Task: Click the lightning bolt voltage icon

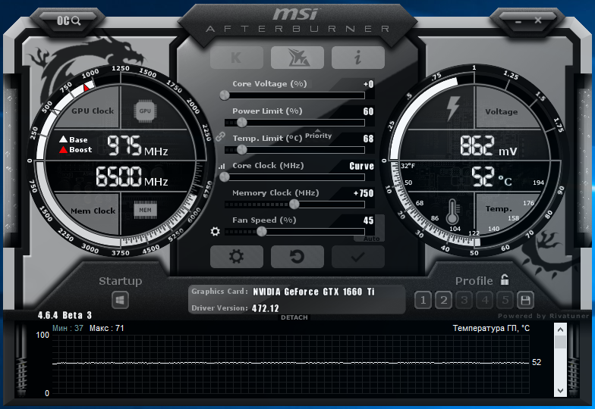Action: coord(452,108)
